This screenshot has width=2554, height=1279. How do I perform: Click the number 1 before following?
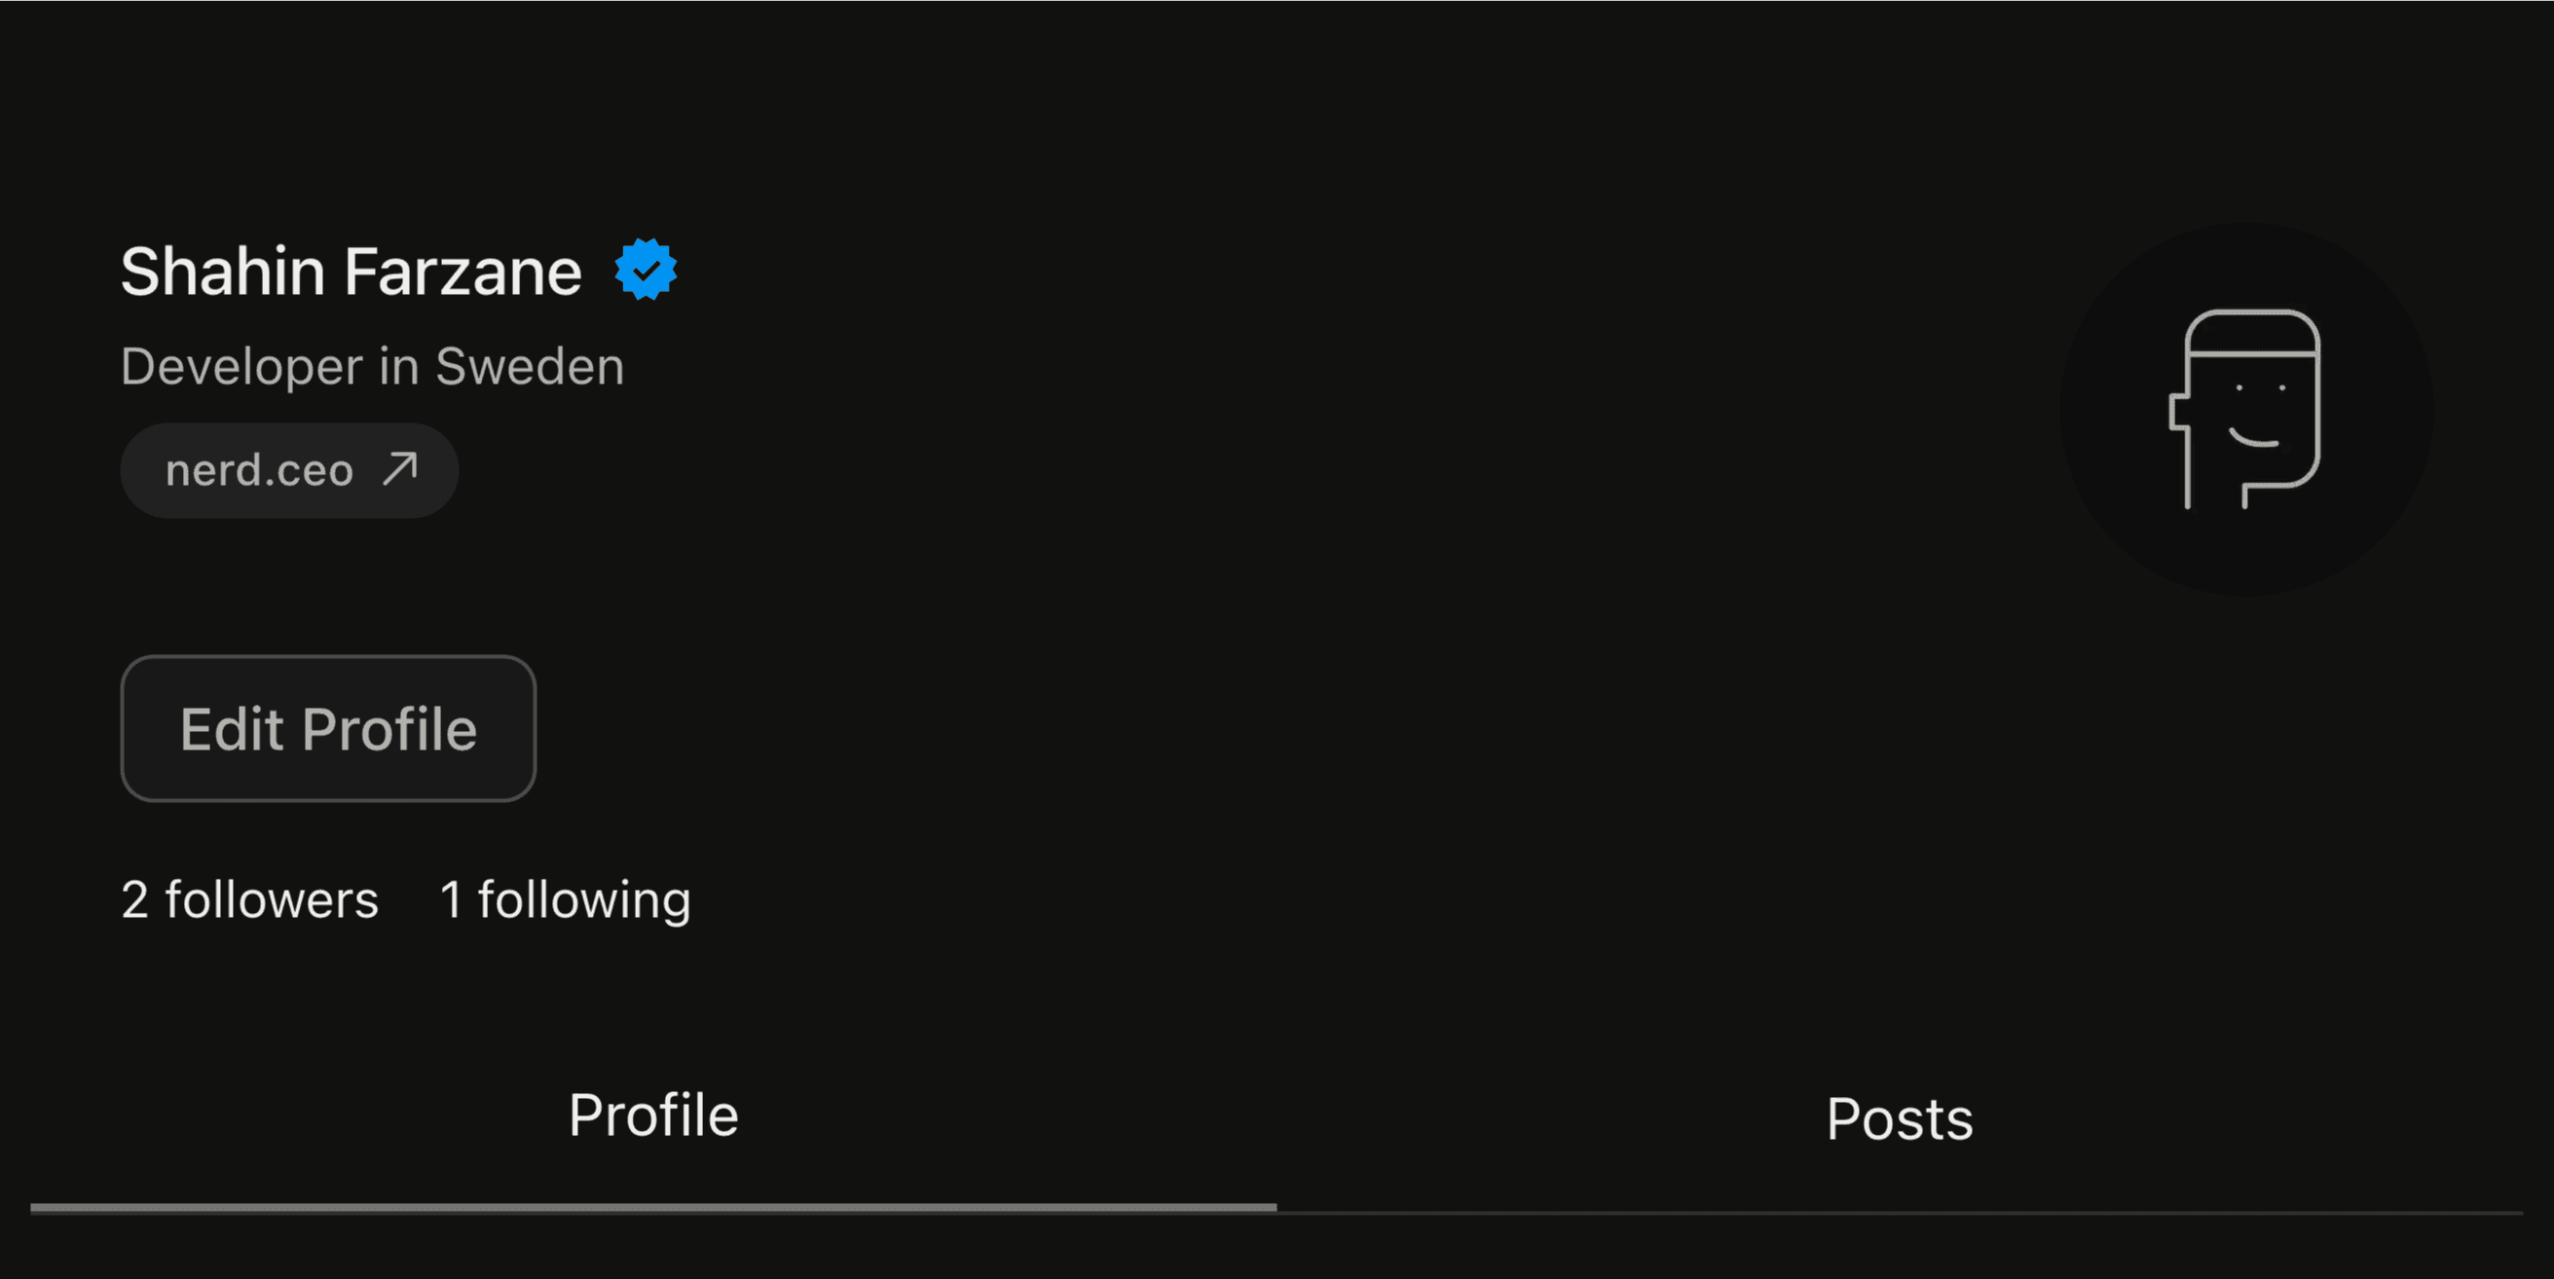[x=451, y=900]
